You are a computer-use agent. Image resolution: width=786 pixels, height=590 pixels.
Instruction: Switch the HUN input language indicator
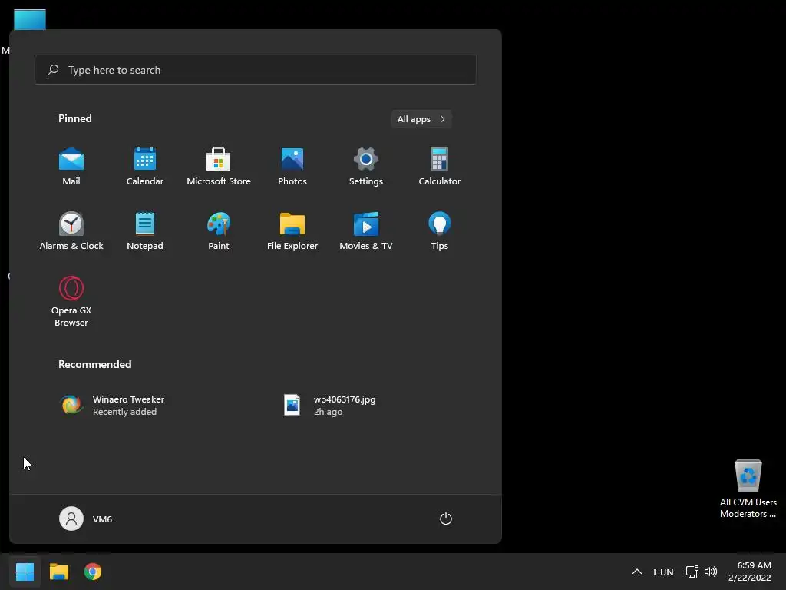click(x=663, y=572)
